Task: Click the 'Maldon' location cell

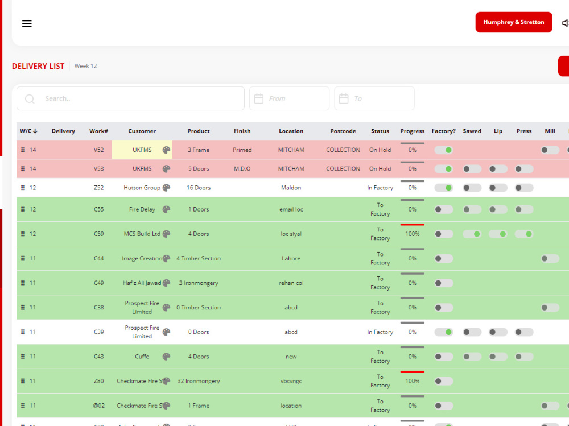Action: pyautogui.click(x=291, y=188)
